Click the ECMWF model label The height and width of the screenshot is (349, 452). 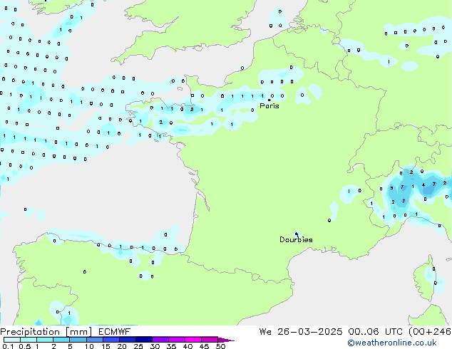pos(115,332)
